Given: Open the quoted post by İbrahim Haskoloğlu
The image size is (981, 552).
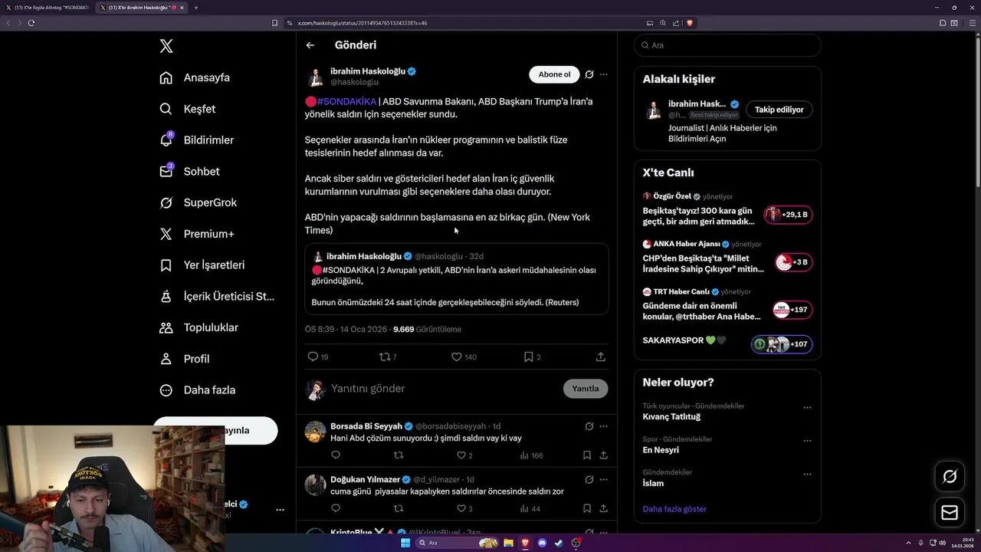Looking at the screenshot, I should tap(457, 279).
